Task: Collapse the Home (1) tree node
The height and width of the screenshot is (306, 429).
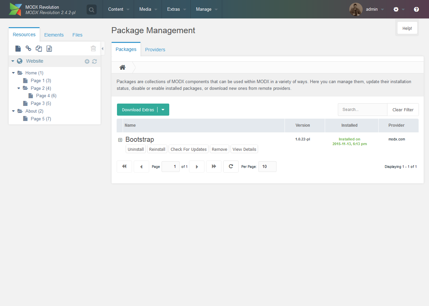Action: click(x=13, y=73)
